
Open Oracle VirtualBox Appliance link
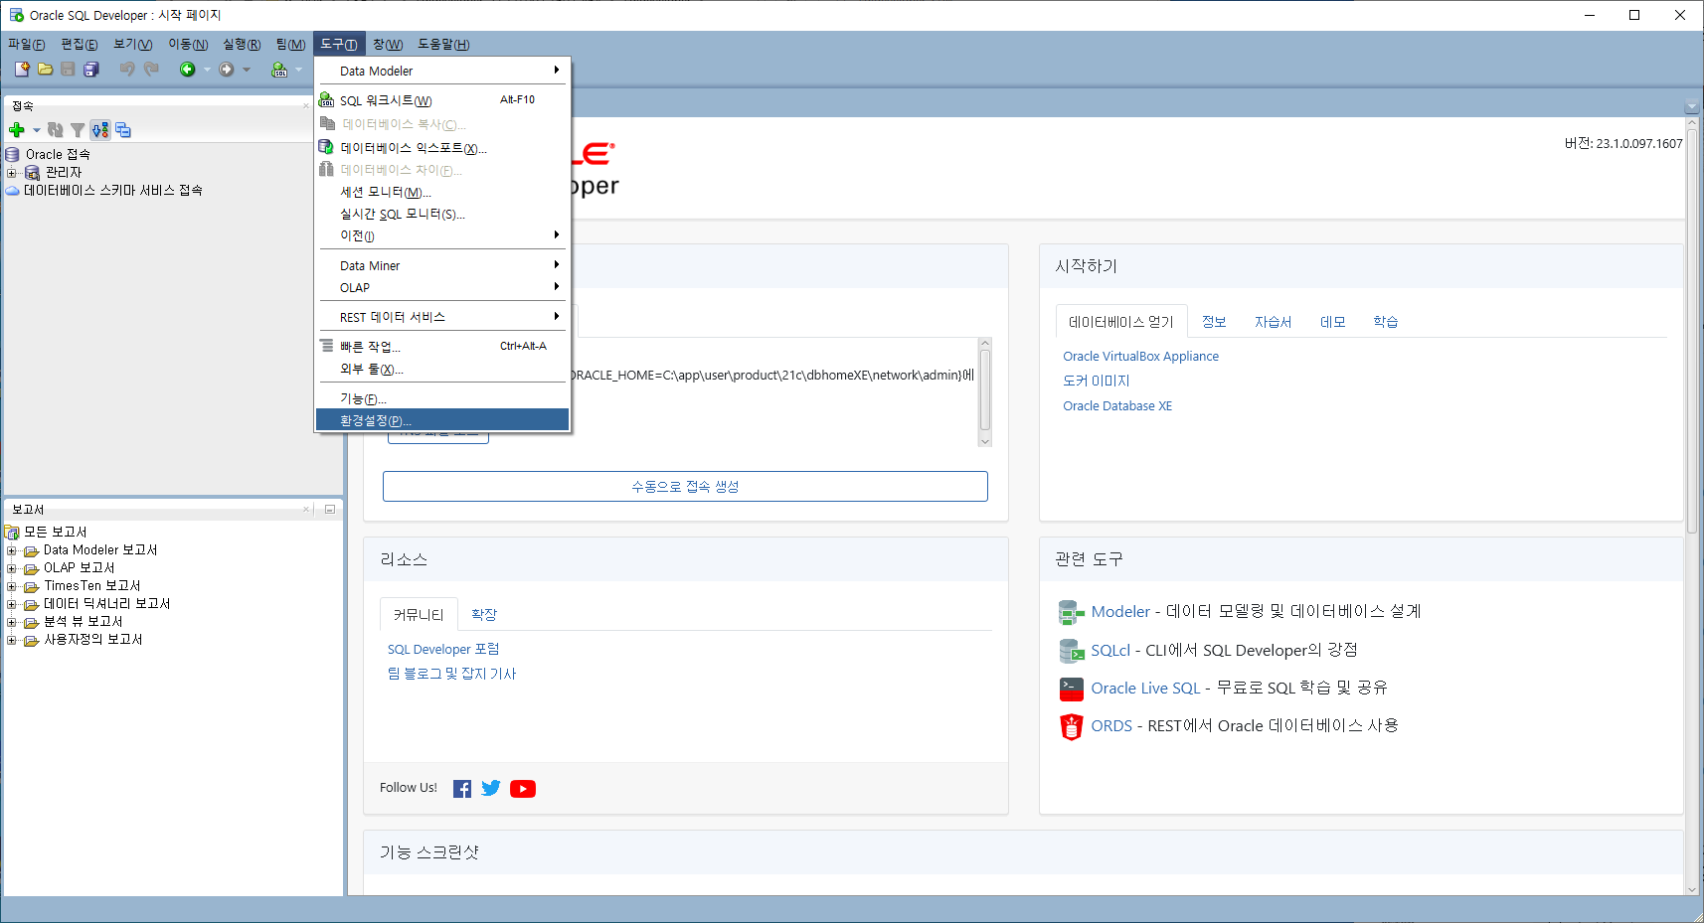tap(1140, 356)
